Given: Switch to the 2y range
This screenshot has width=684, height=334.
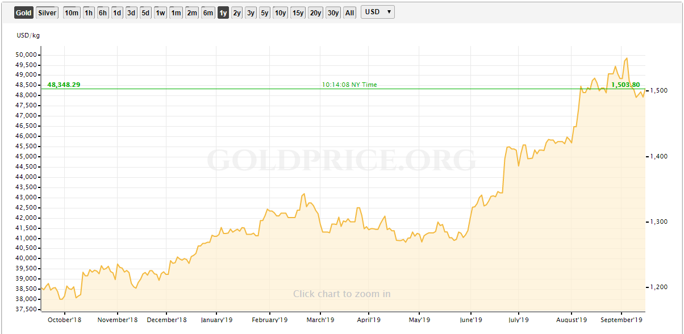Looking at the screenshot, I should [x=237, y=12].
